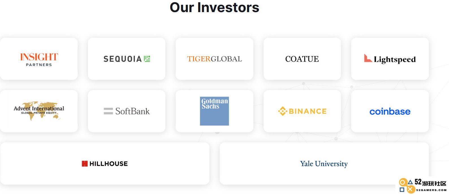The width and height of the screenshot is (449, 195).
Task: Click the Yale University text link
Action: coord(324,164)
